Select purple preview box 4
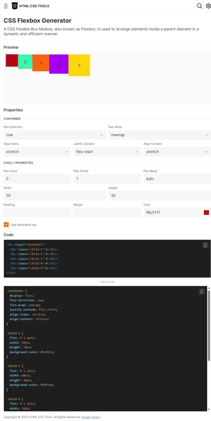 click(x=59, y=64)
